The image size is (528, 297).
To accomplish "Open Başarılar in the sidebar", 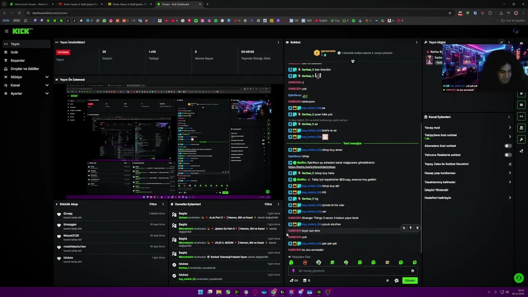I will pyautogui.click(x=26, y=60).
